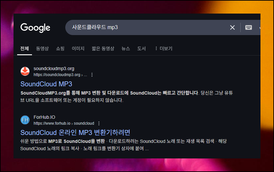274x172 pixels.
Task: Switch to the 이미지 tab
Action: pyautogui.click(x=78, y=49)
